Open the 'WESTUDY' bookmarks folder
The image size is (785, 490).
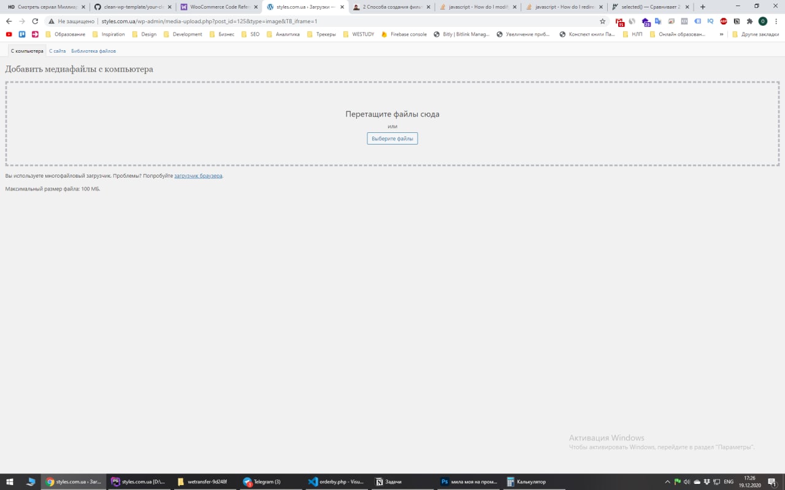point(359,34)
